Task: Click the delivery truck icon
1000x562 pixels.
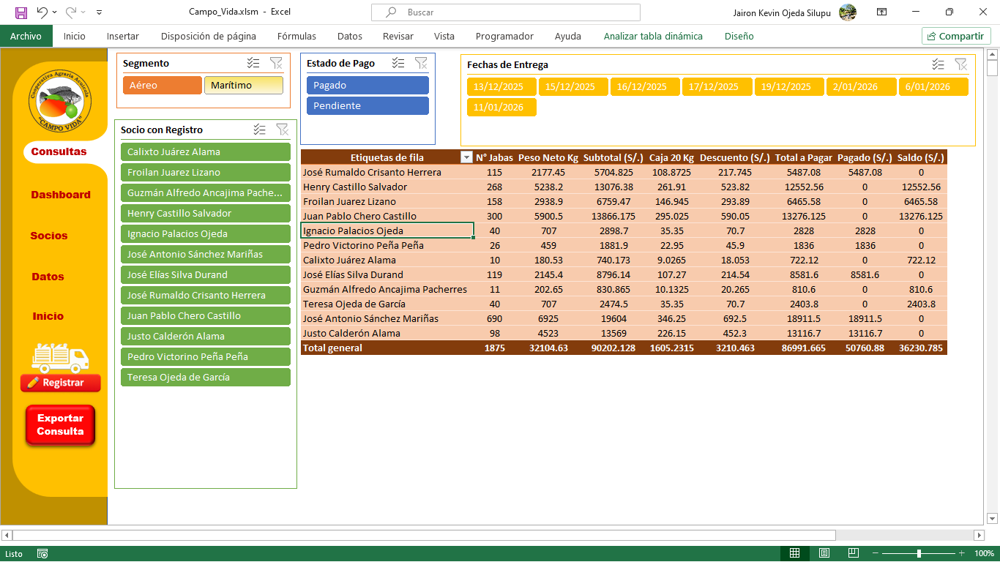Action: (60, 356)
